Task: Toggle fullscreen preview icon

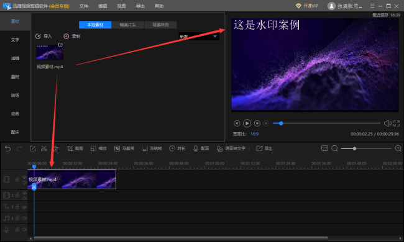Action: click(397, 123)
